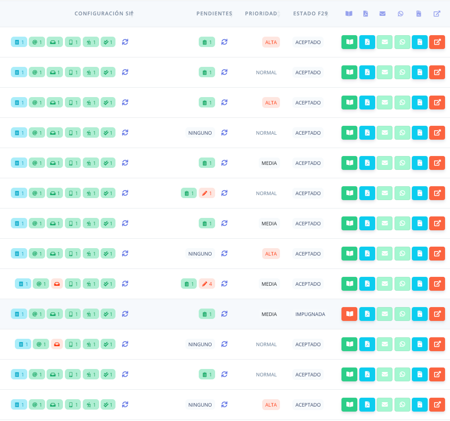This screenshot has width=450, height=421.
Task: Sort by the CONFIGURACIÓN SII column
Action: [x=104, y=13]
